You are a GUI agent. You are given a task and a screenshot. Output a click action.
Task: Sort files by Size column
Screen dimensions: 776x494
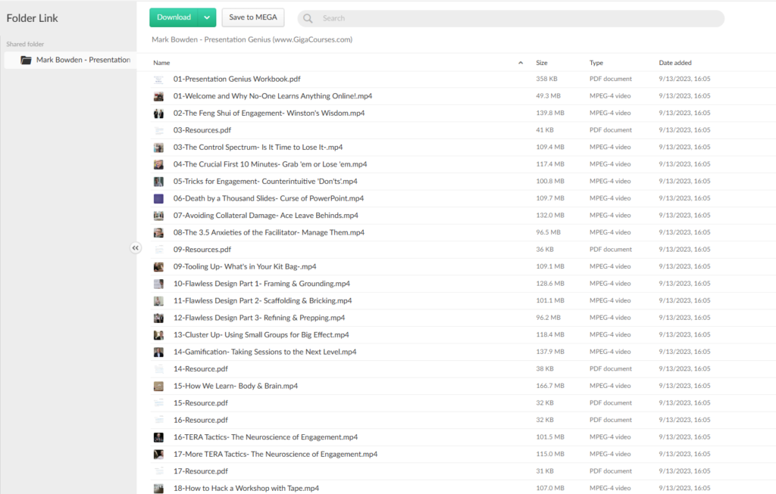542,63
